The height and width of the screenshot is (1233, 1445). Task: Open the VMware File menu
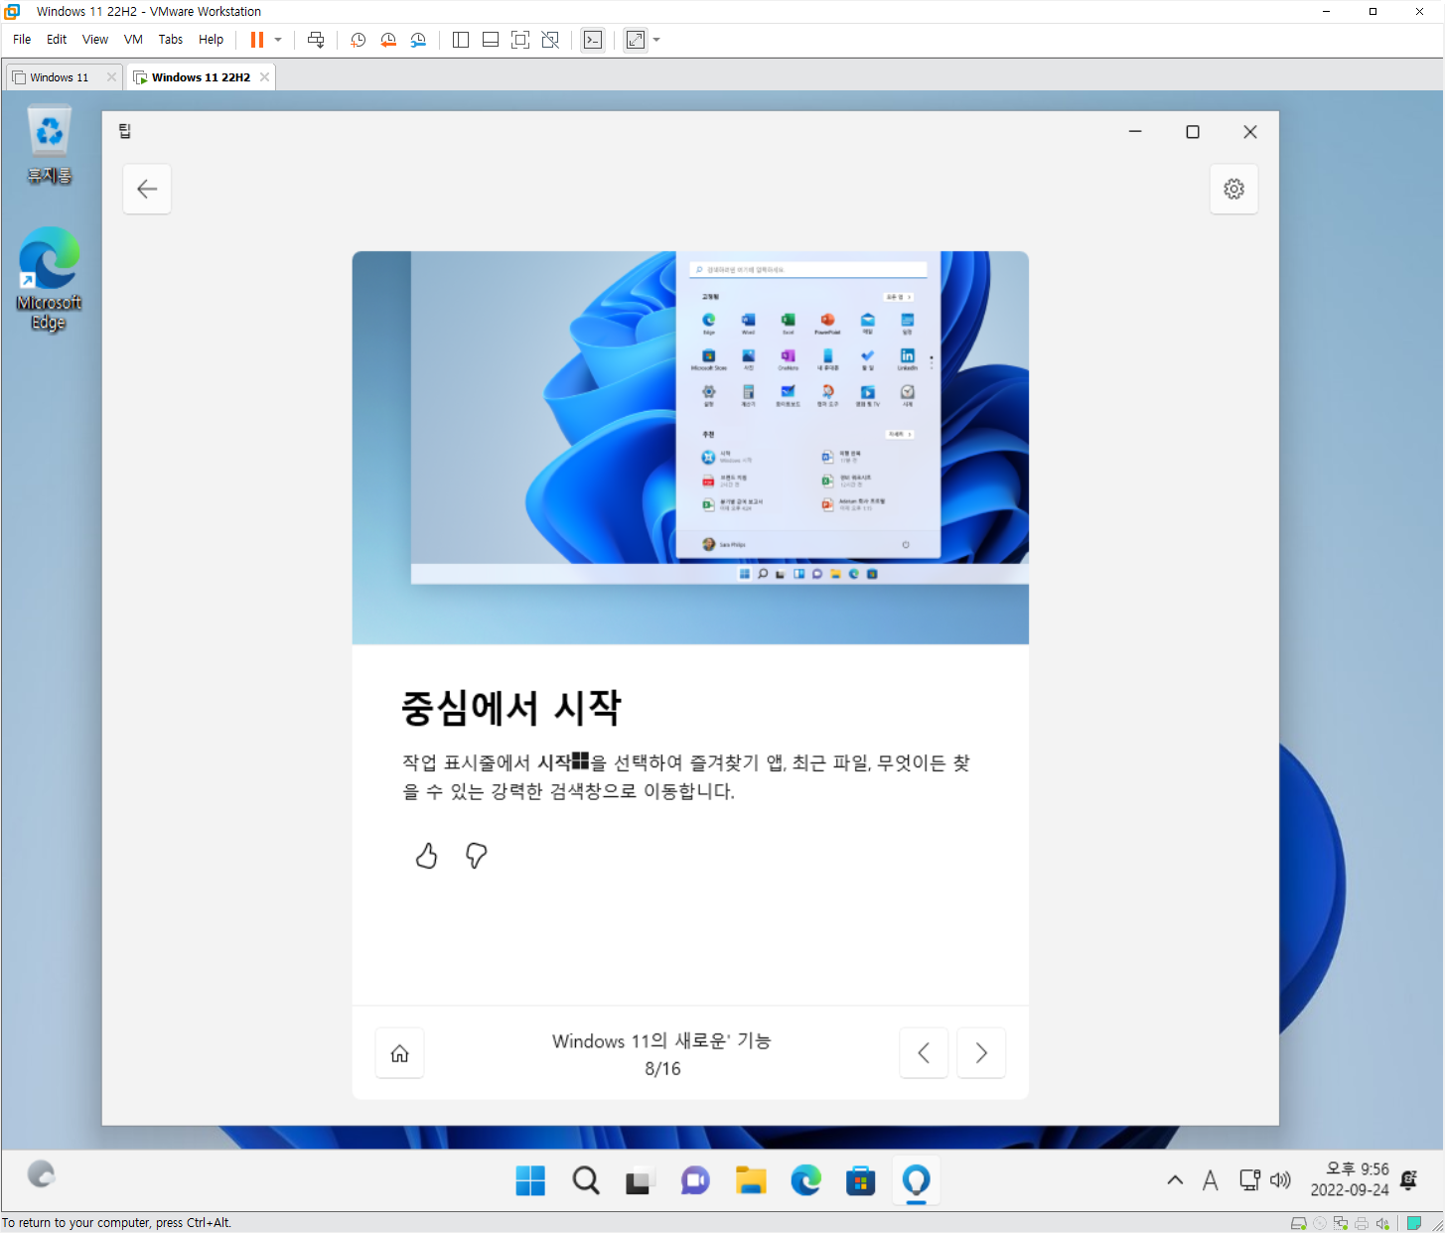(x=22, y=40)
